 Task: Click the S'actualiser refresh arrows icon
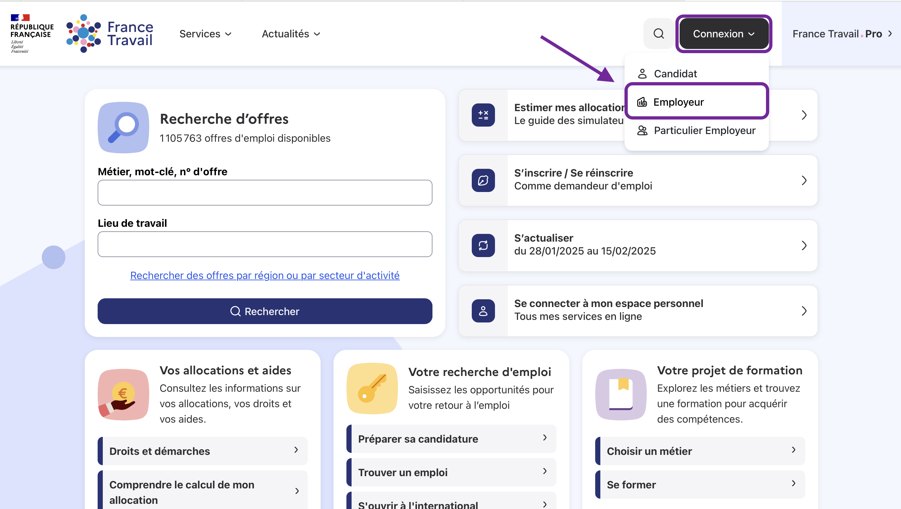coord(483,245)
